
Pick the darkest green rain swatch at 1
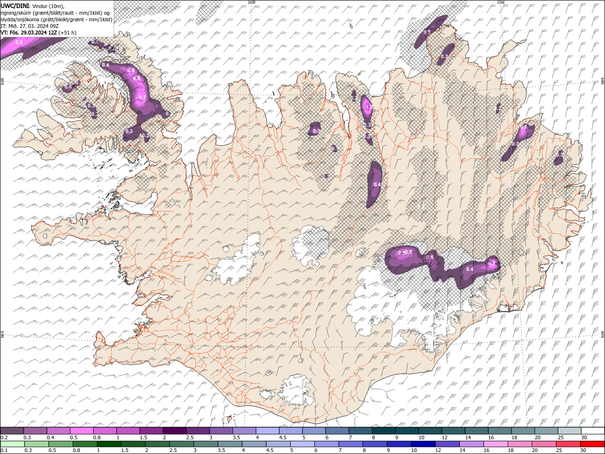109,444
